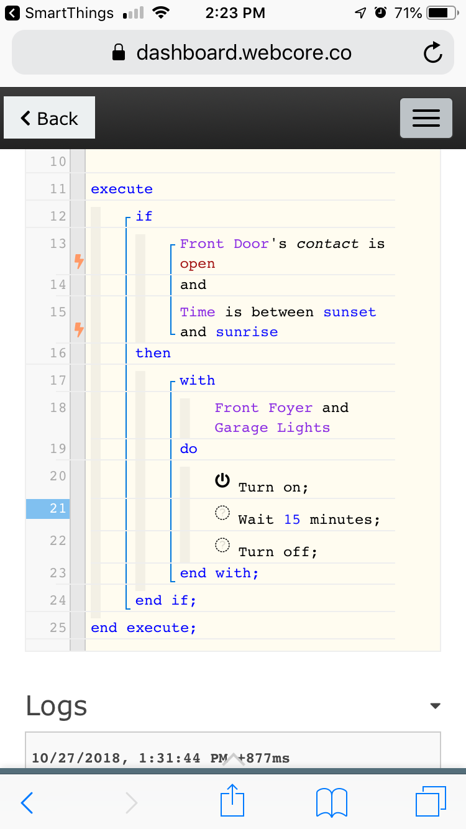Click the dotted circle icon beside Turn off
This screenshot has height=829, width=466.
(222, 545)
